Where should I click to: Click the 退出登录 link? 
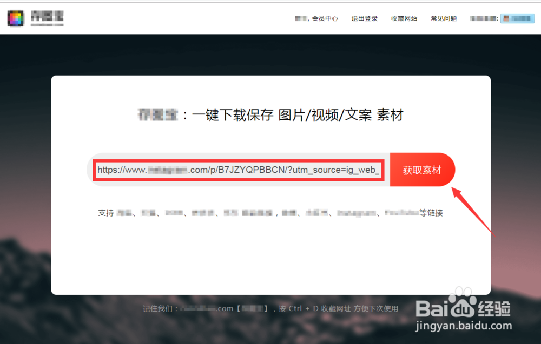click(x=364, y=18)
